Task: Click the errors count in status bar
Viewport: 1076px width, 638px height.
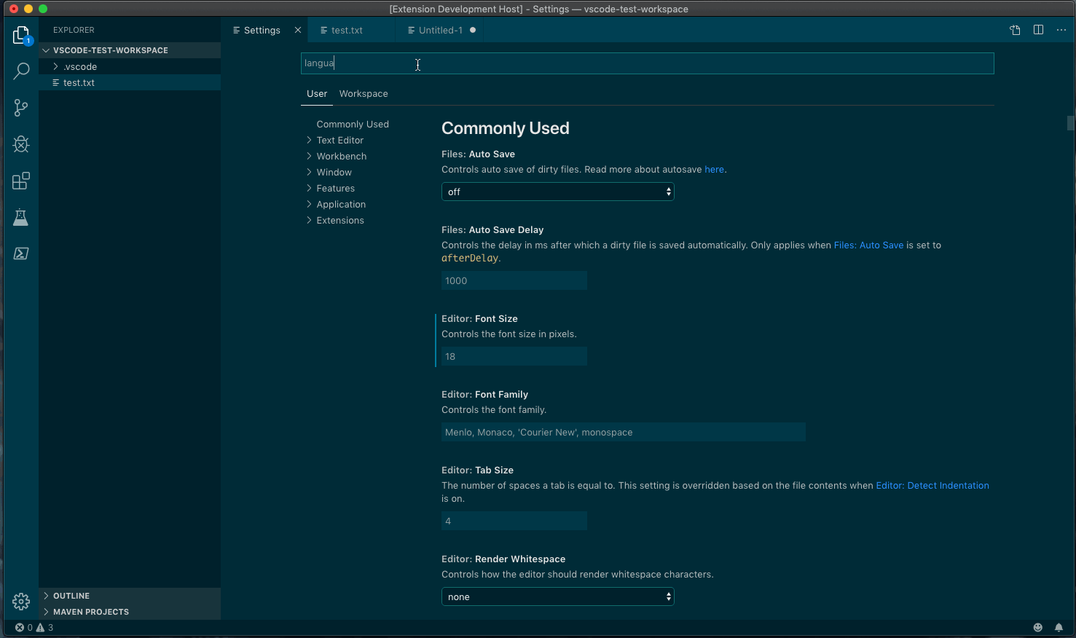Action: tap(24, 628)
